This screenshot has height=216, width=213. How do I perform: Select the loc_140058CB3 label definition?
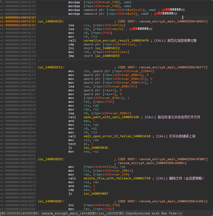click(51, 21)
